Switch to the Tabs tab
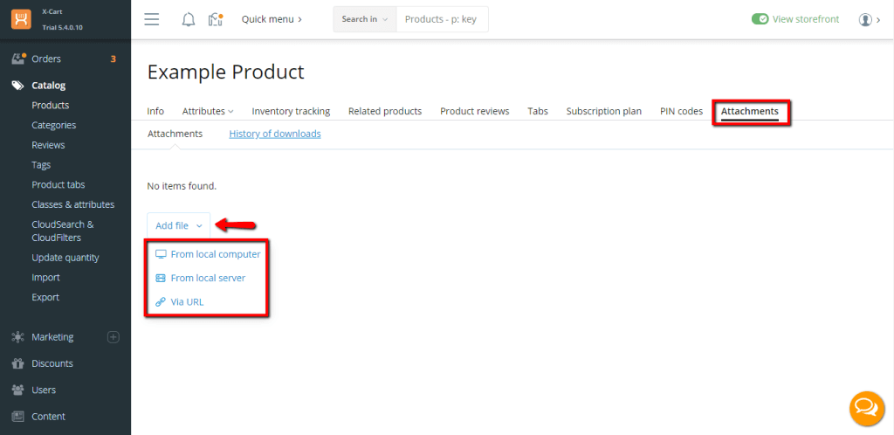 coord(538,111)
